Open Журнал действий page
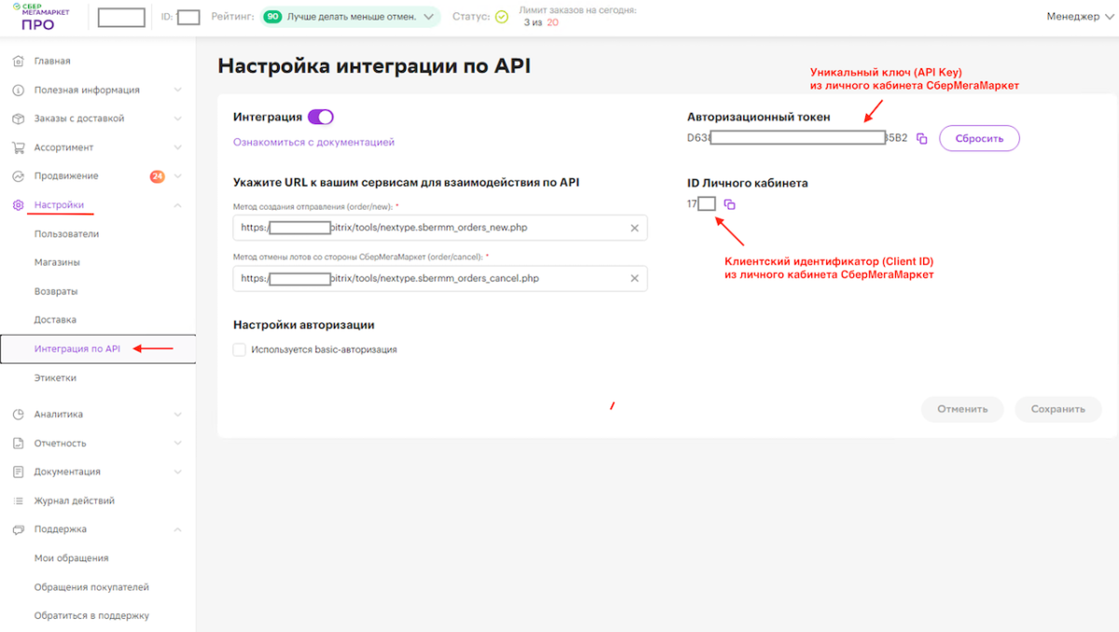Screen dimensions: 1119x632 coord(75,501)
